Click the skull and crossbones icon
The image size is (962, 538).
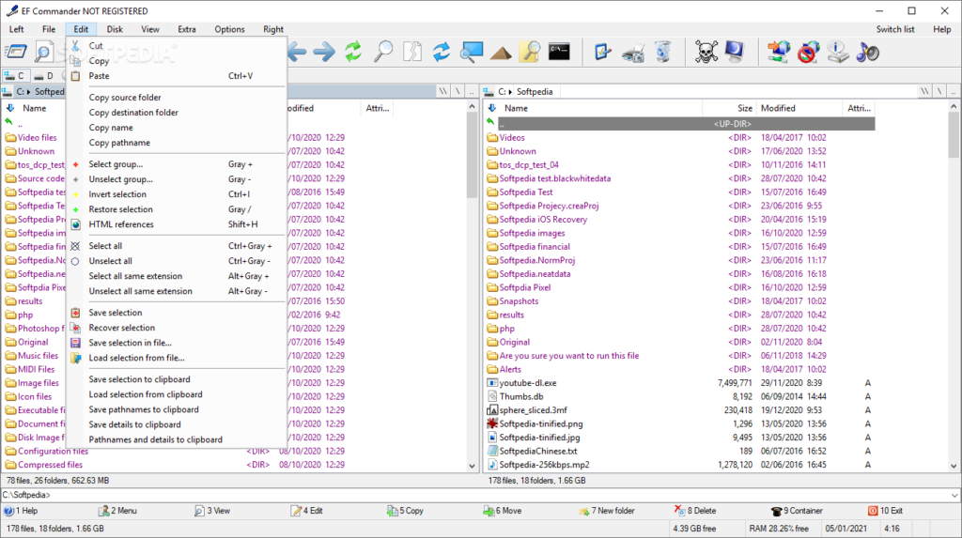(x=706, y=53)
